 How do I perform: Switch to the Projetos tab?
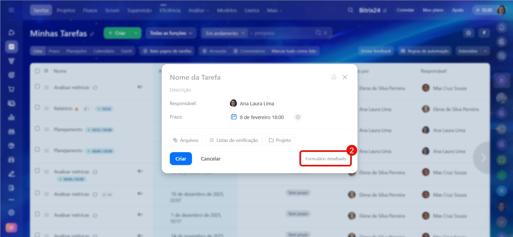[x=66, y=10]
